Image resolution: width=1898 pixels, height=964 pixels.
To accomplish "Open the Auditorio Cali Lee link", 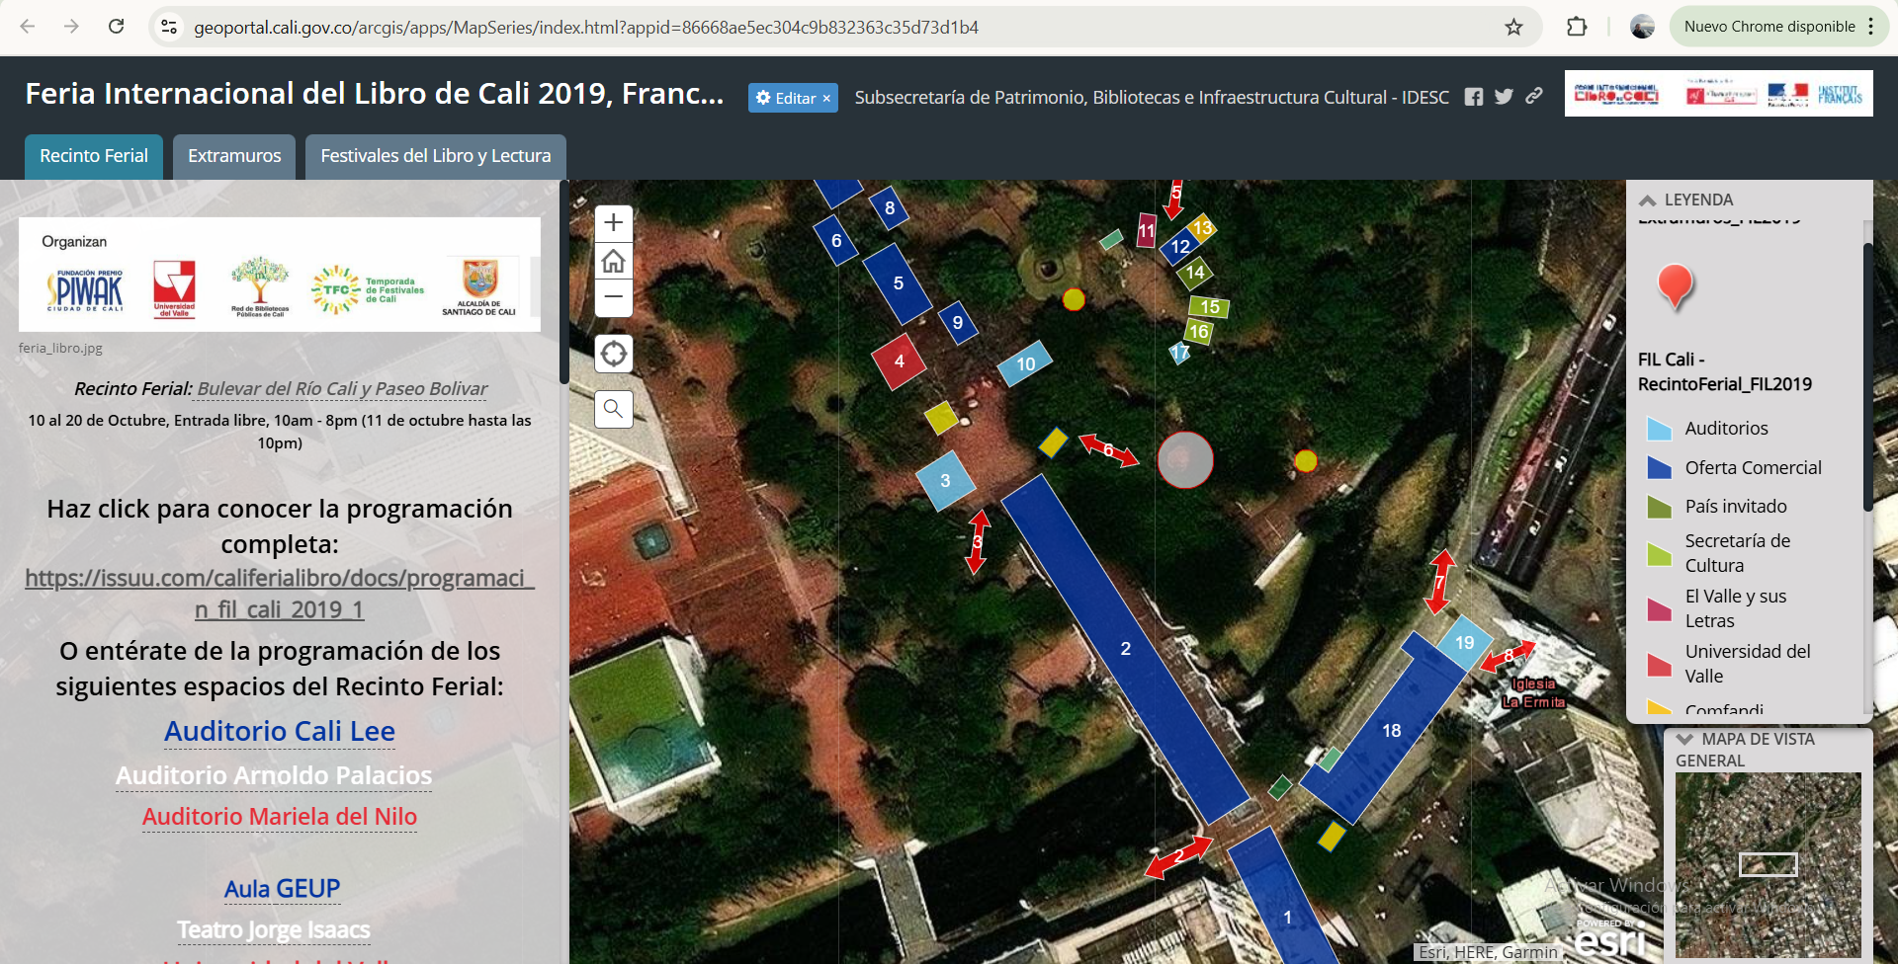I will click(280, 731).
